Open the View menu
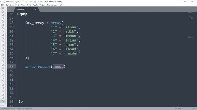Screen dimensions: 197x110 pyautogui.click(x=23, y=5)
